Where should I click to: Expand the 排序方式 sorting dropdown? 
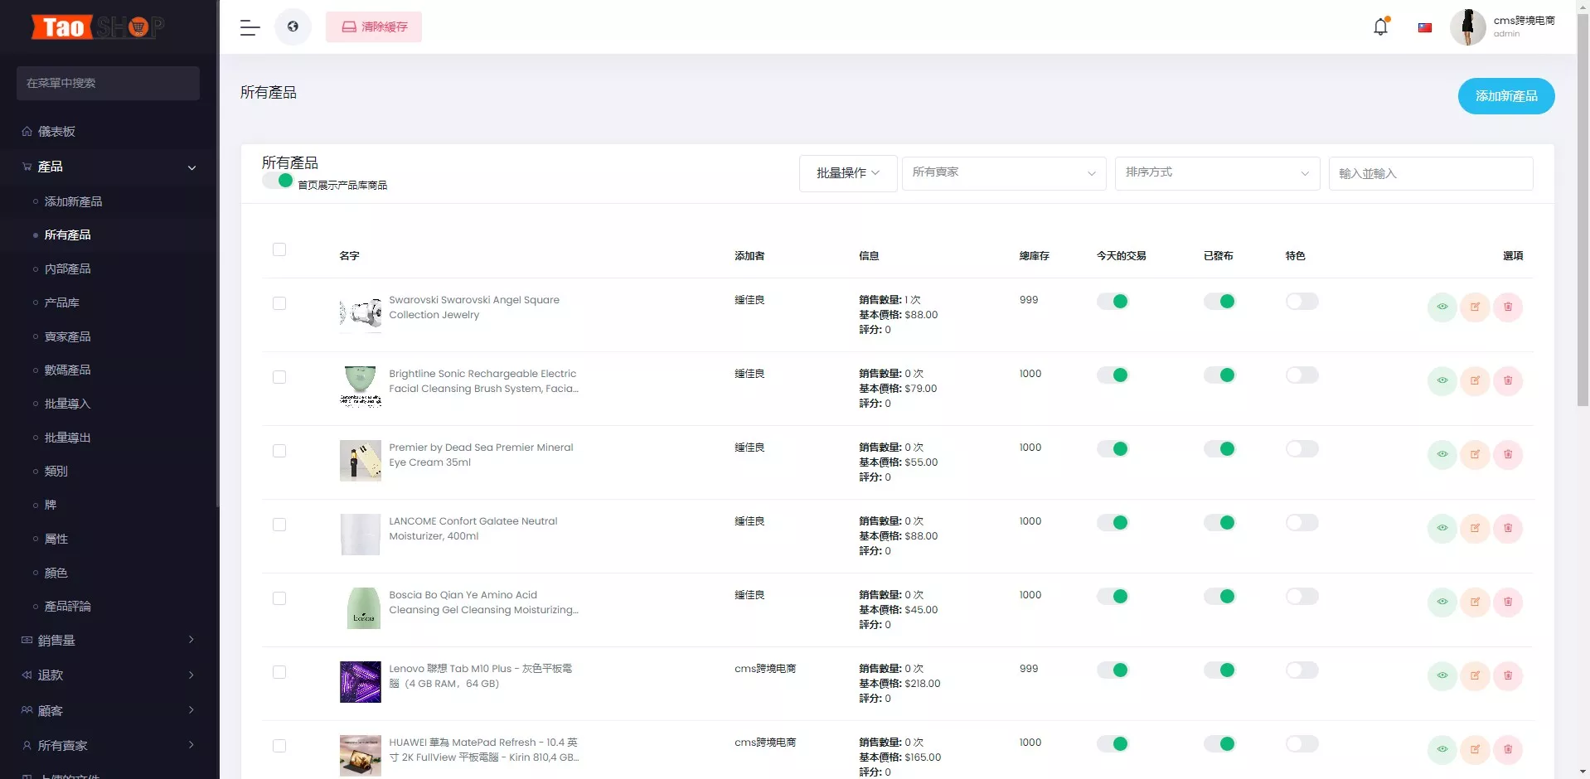click(x=1217, y=173)
